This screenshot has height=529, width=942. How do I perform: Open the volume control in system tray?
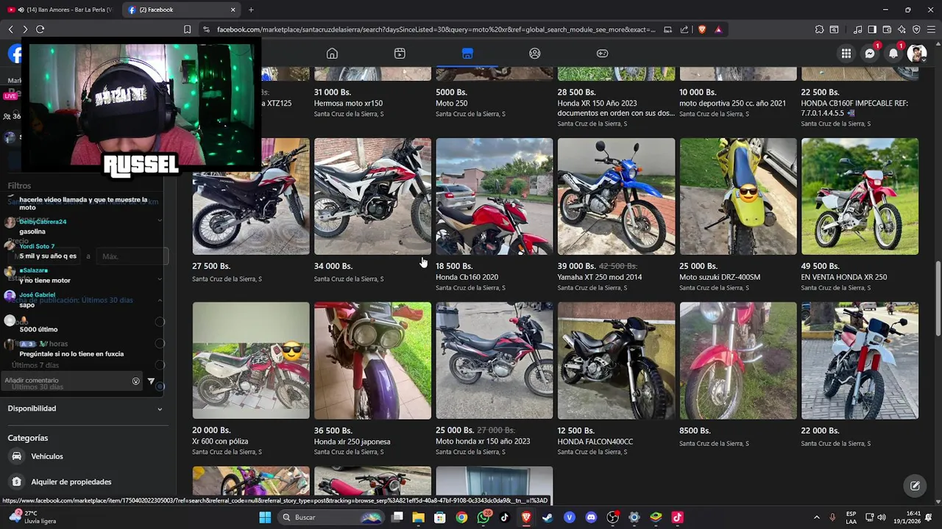[x=882, y=517]
